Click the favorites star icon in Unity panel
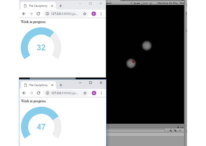 coord(180,131)
